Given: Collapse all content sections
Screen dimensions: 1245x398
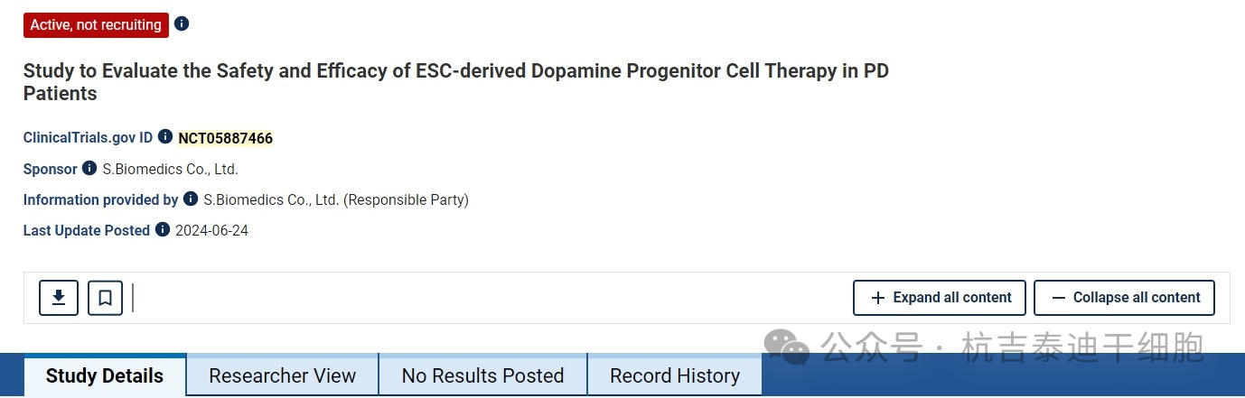Looking at the screenshot, I should 1124,298.
